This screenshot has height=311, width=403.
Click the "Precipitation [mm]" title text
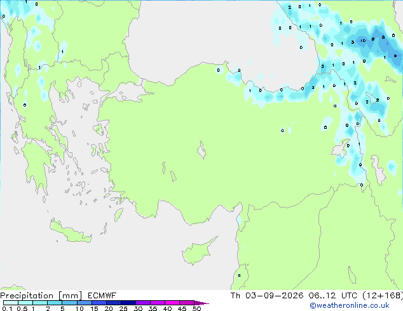[41, 296]
